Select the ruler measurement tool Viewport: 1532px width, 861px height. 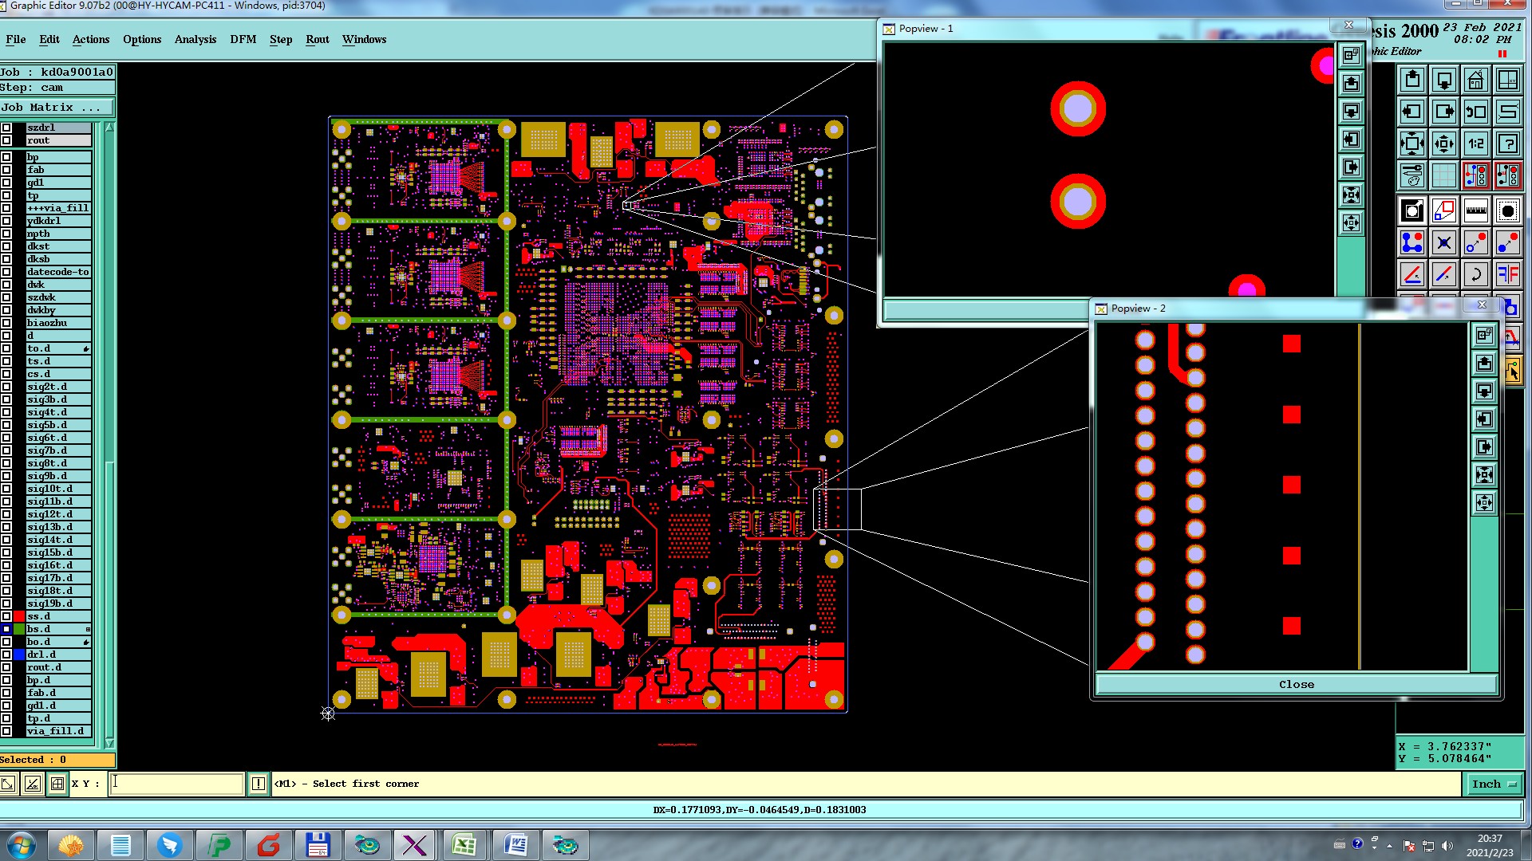pyautogui.click(x=1475, y=211)
